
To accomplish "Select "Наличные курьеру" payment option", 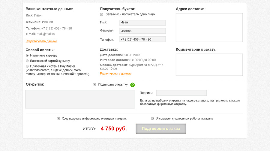I will (x=27, y=56).
